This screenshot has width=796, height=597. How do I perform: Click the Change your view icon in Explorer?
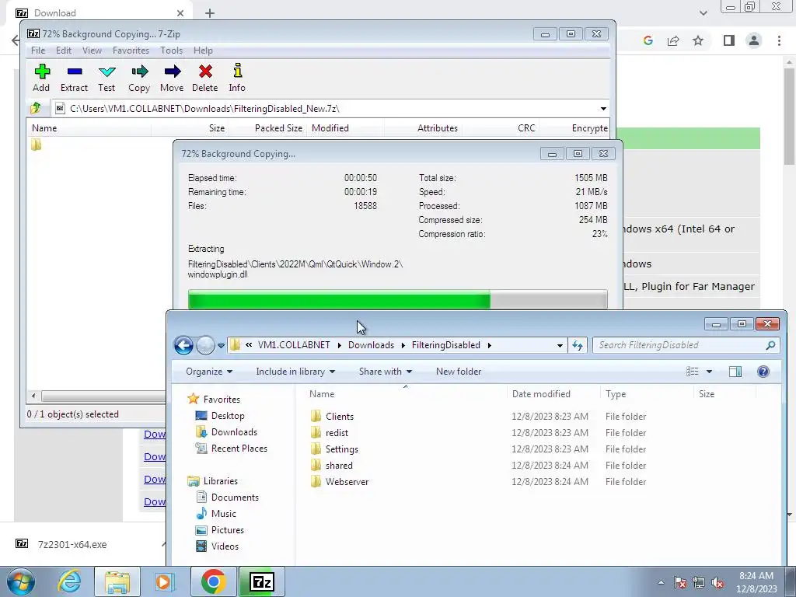point(693,372)
